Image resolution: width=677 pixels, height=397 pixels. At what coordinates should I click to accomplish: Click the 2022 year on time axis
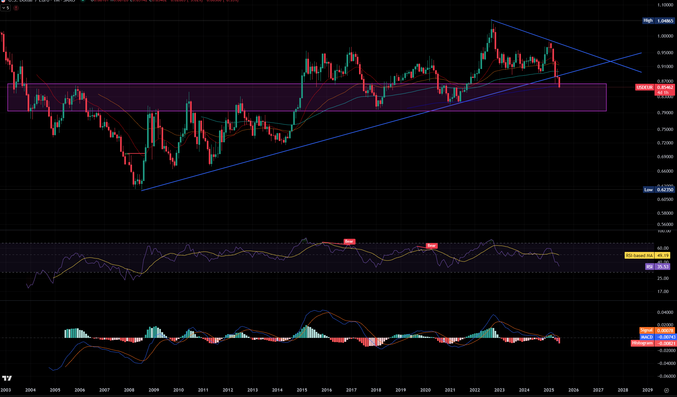click(475, 390)
